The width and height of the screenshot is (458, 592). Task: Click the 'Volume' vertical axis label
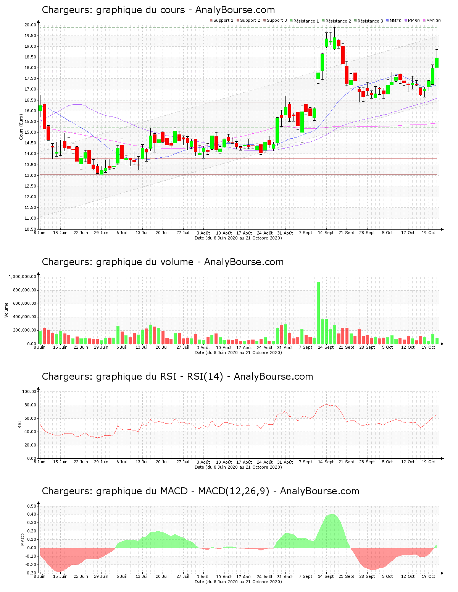tap(6, 310)
